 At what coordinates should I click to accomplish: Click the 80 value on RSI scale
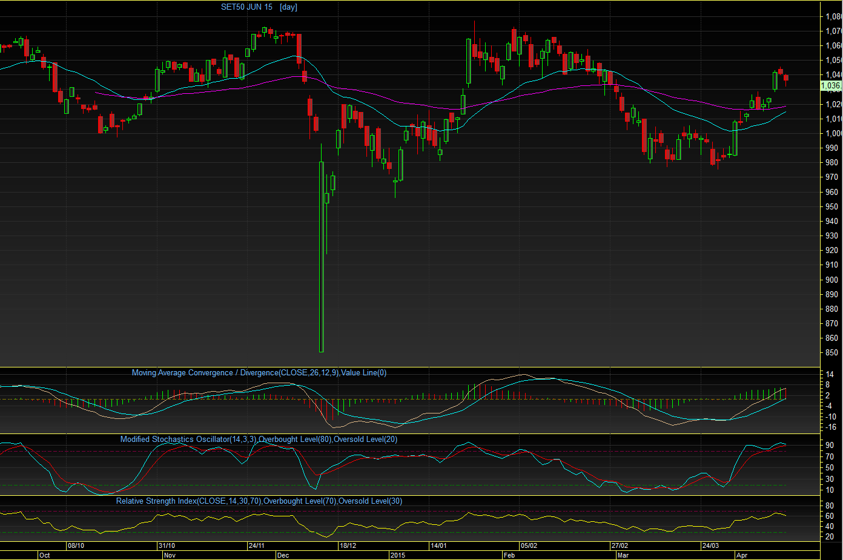coord(830,506)
